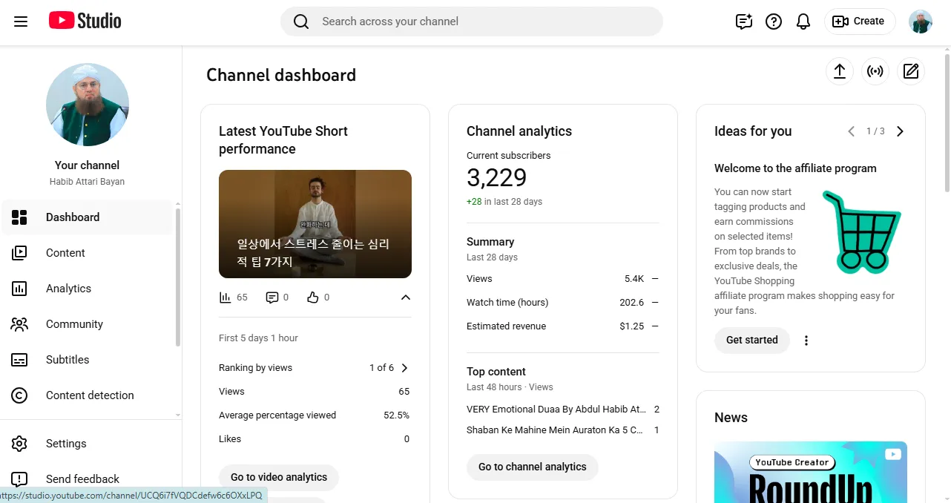Click the Go live broadcast icon
This screenshot has width=951, height=503.
[x=875, y=71]
